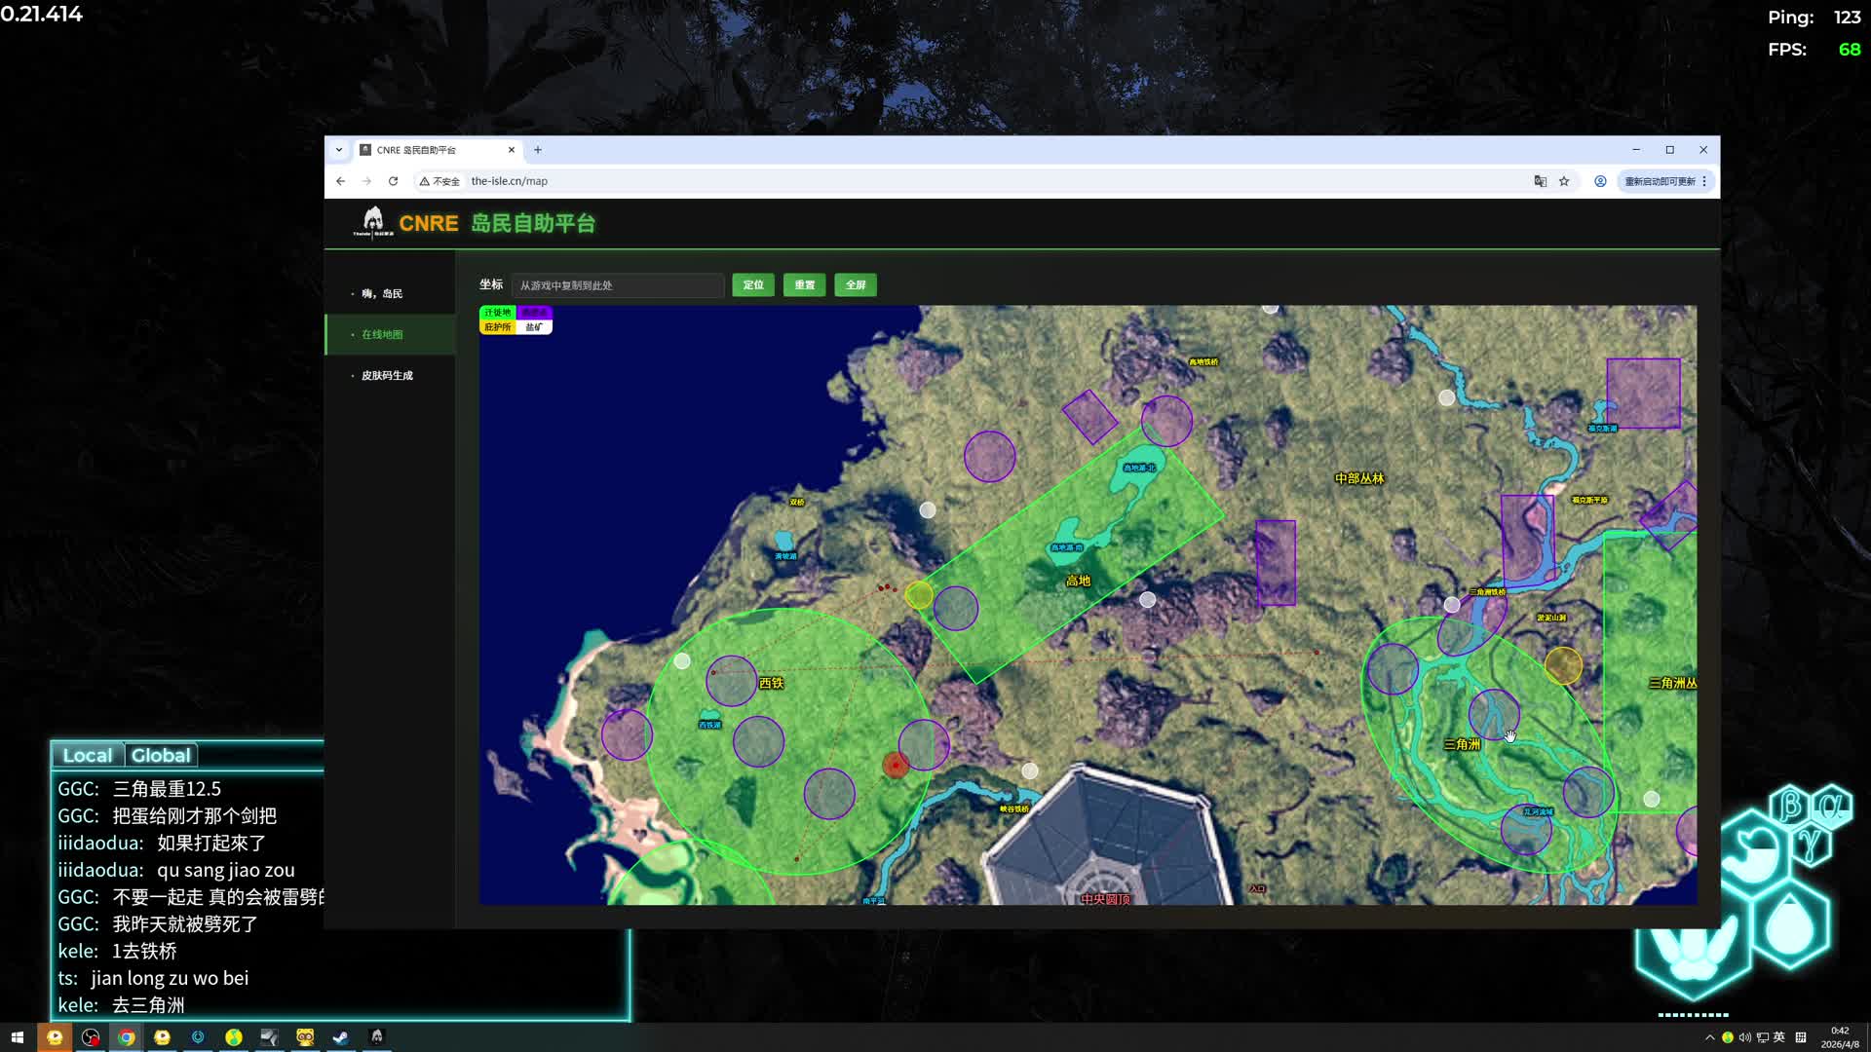1871x1052 pixels.
Task: Click the translate page icon
Action: coord(1540,181)
